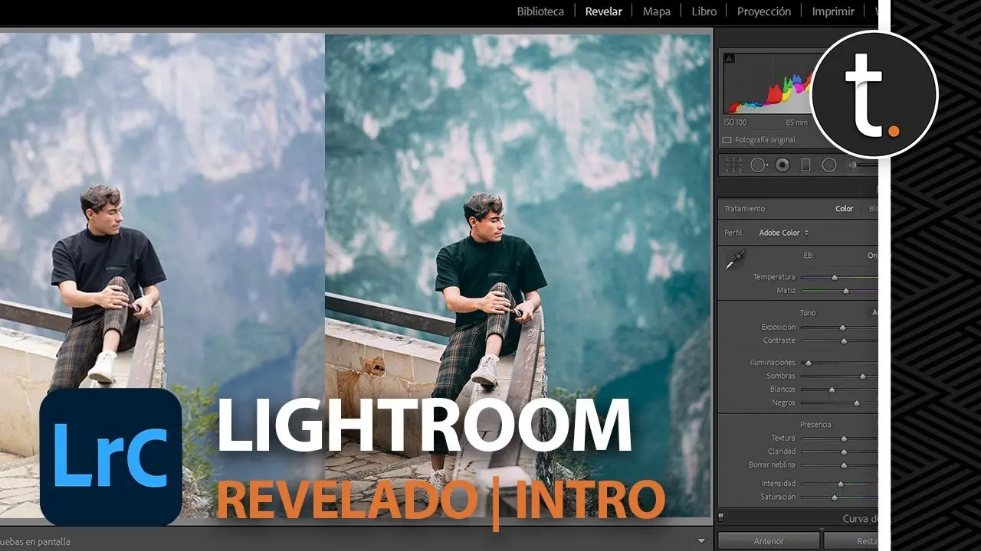Toggle the shadow clipping triangle in histogram
981x551 pixels.
[729, 57]
